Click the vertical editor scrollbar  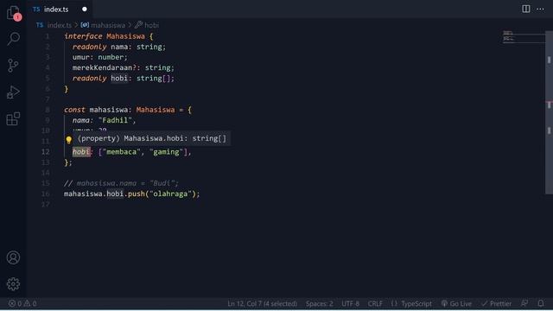[549, 112]
